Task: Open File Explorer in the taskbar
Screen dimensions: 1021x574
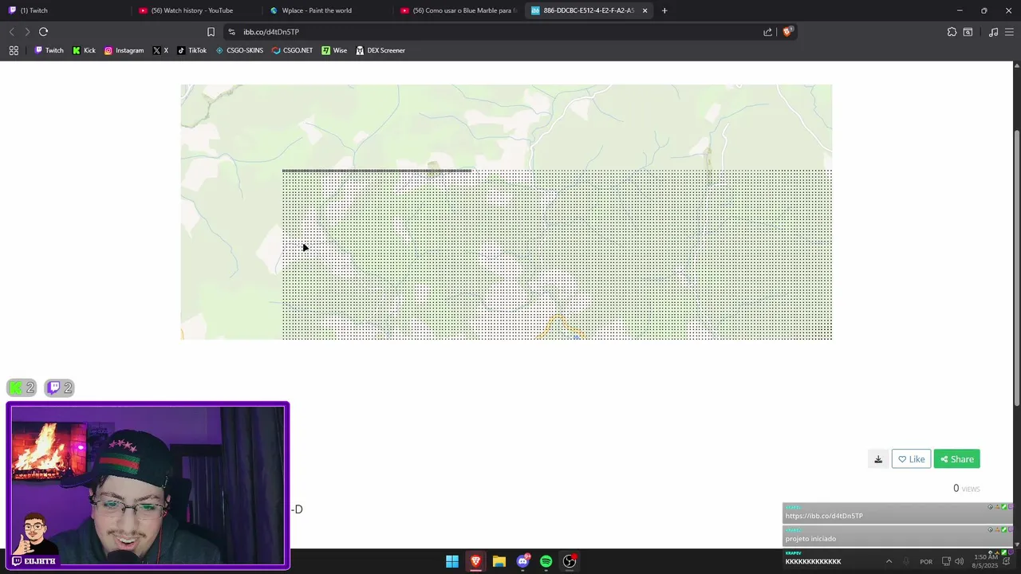Action: [499, 561]
